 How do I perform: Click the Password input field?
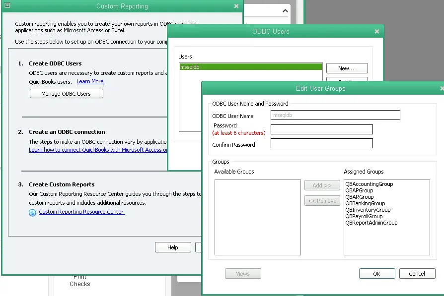(322, 129)
